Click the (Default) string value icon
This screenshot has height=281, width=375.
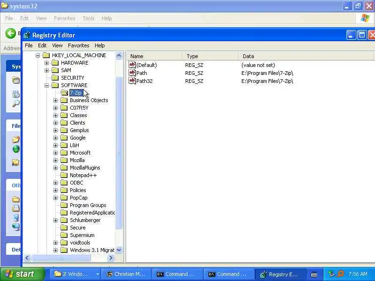(132, 65)
